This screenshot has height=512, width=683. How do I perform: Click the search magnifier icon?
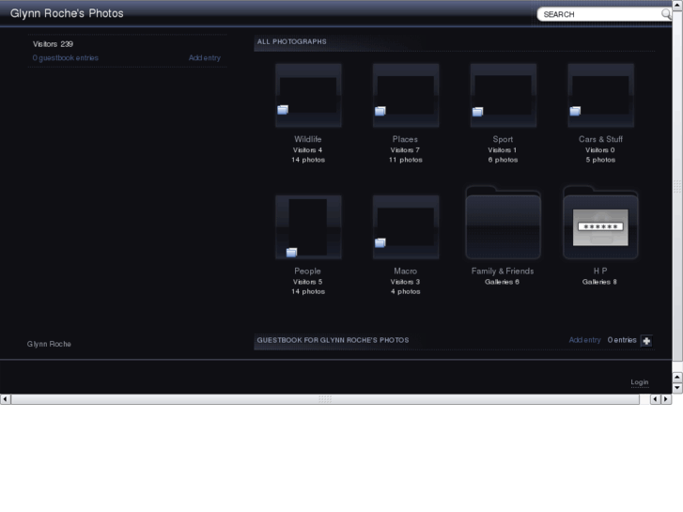click(665, 14)
